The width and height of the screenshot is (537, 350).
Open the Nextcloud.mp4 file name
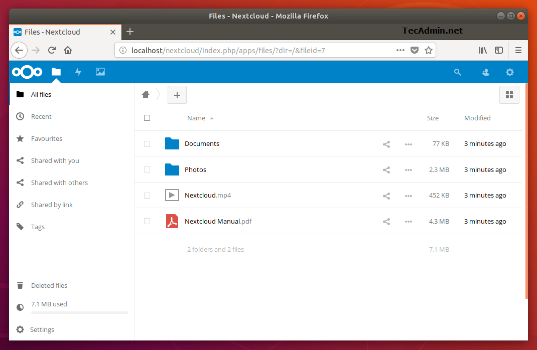pyautogui.click(x=208, y=196)
